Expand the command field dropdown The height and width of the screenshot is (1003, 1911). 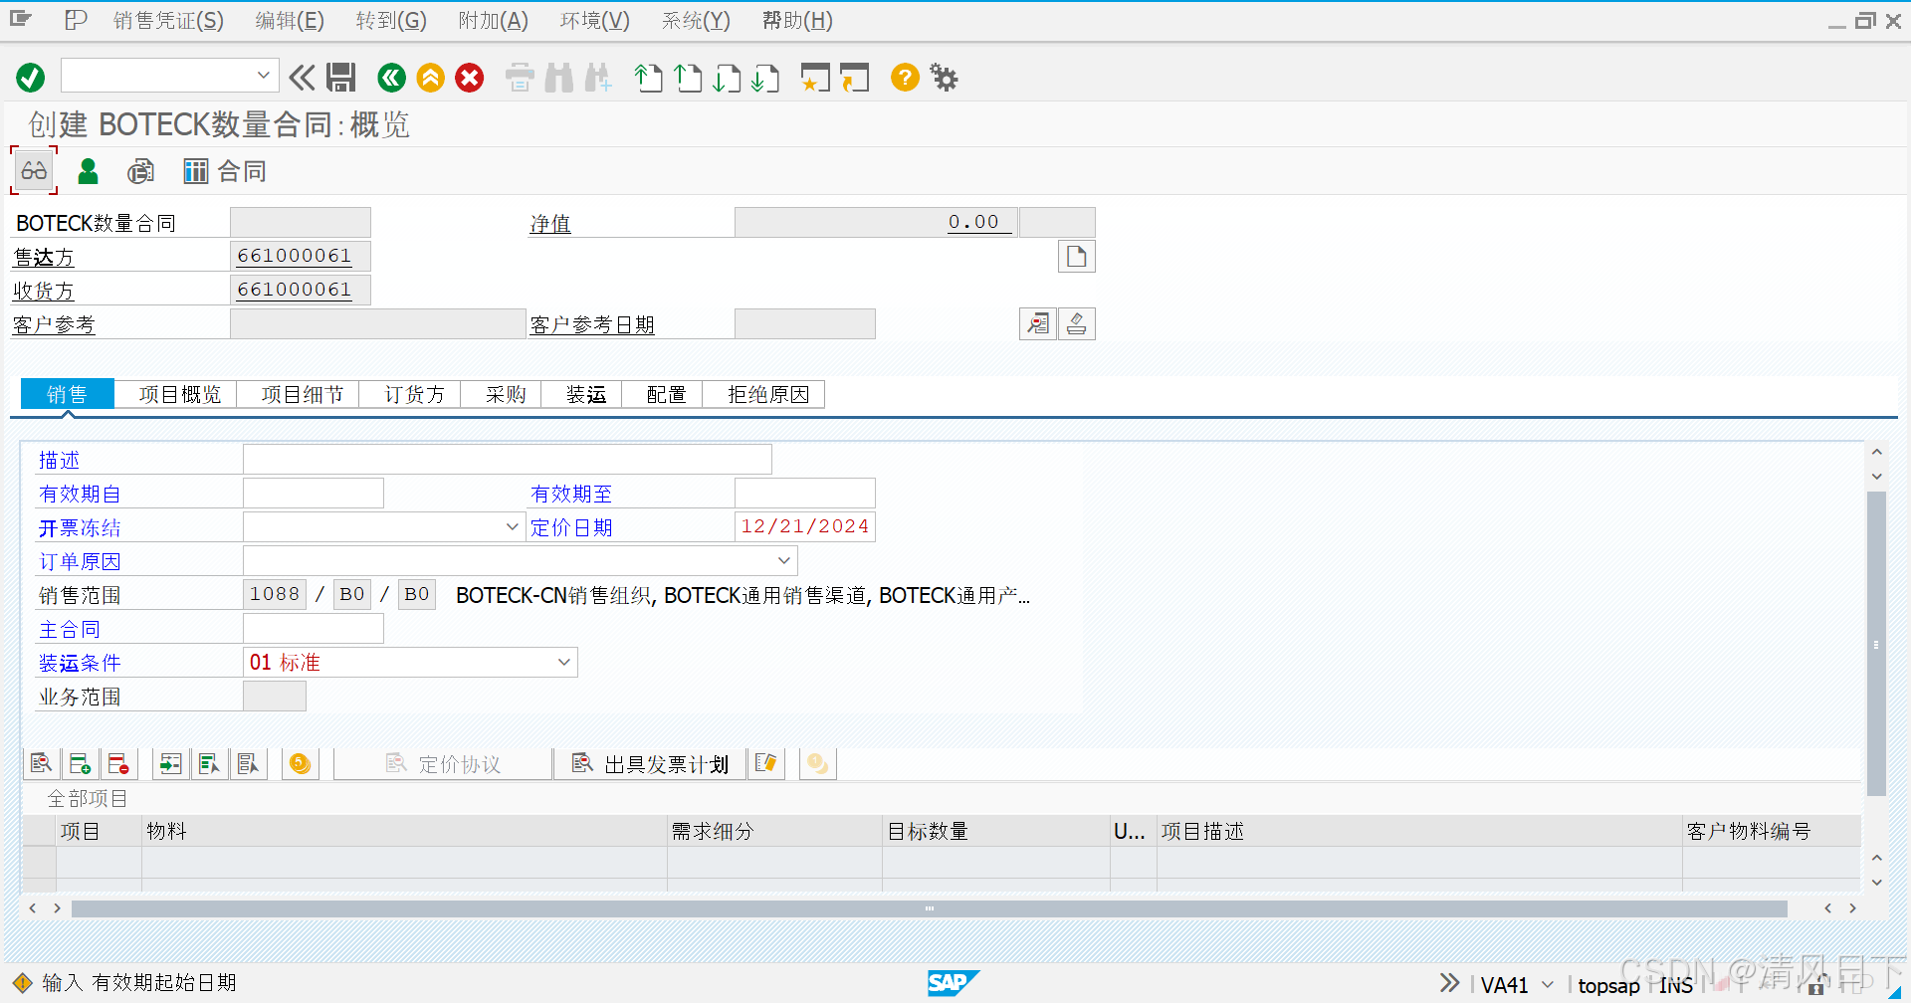[x=263, y=76]
